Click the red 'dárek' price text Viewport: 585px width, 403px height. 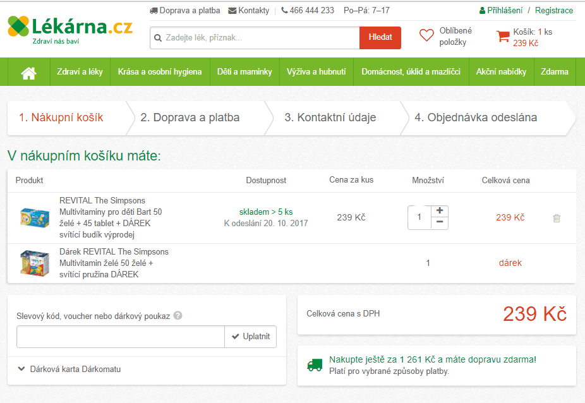(510, 263)
